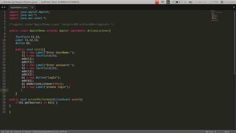
Task: Open Java syntax selector in status bar
Action: (x=227, y=132)
